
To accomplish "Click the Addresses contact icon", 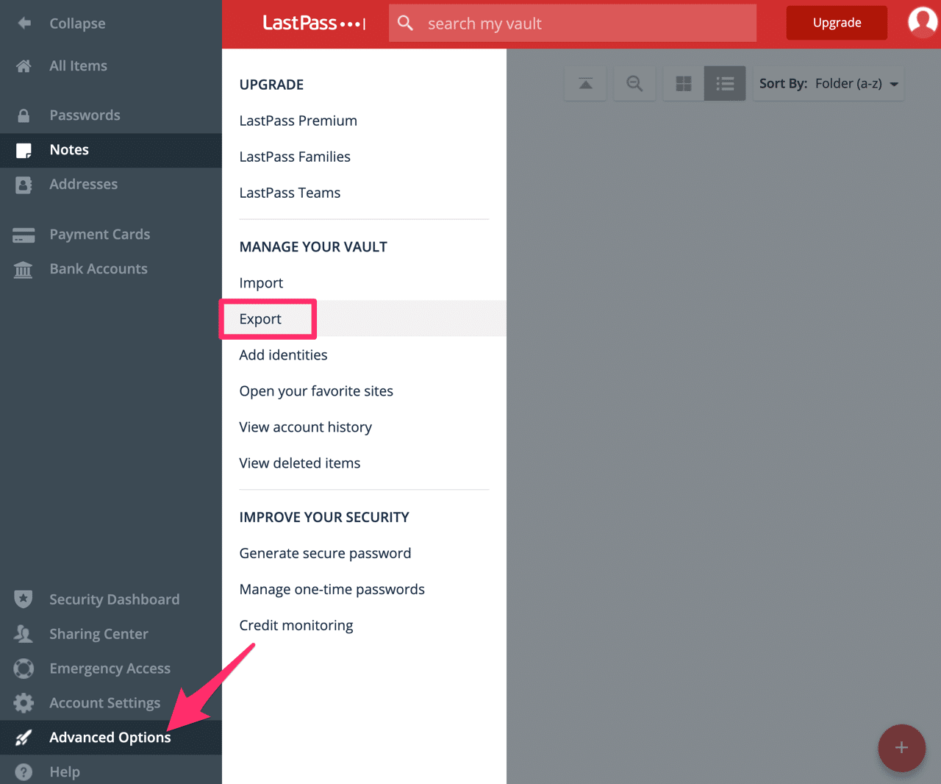I will tap(24, 185).
